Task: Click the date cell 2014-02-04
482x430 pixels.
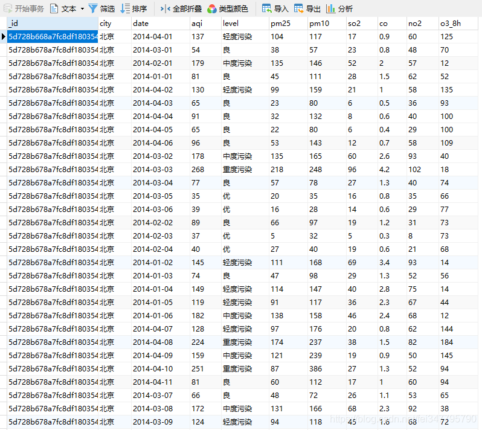Action: (161, 249)
